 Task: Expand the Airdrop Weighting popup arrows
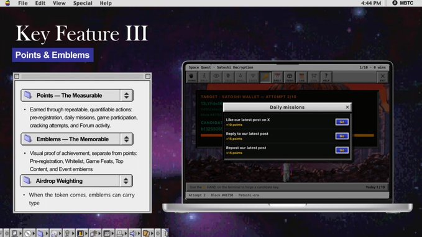(x=126, y=181)
